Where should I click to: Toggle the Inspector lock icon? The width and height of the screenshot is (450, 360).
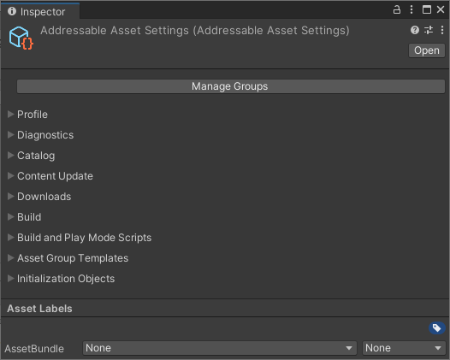click(397, 9)
